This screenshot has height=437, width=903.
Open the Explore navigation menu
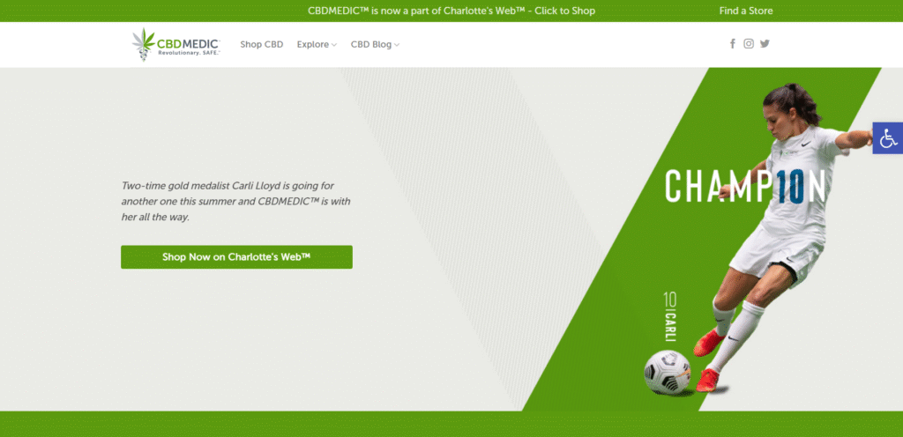tap(312, 44)
